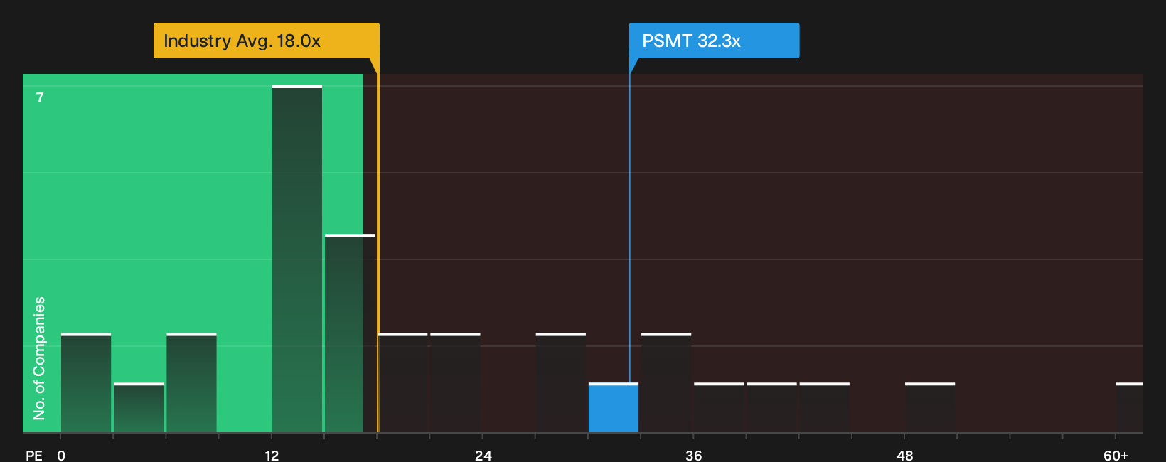Screen dimensions: 1166x462
Task: Click the PSMT 32.3x label
Action: (x=714, y=41)
